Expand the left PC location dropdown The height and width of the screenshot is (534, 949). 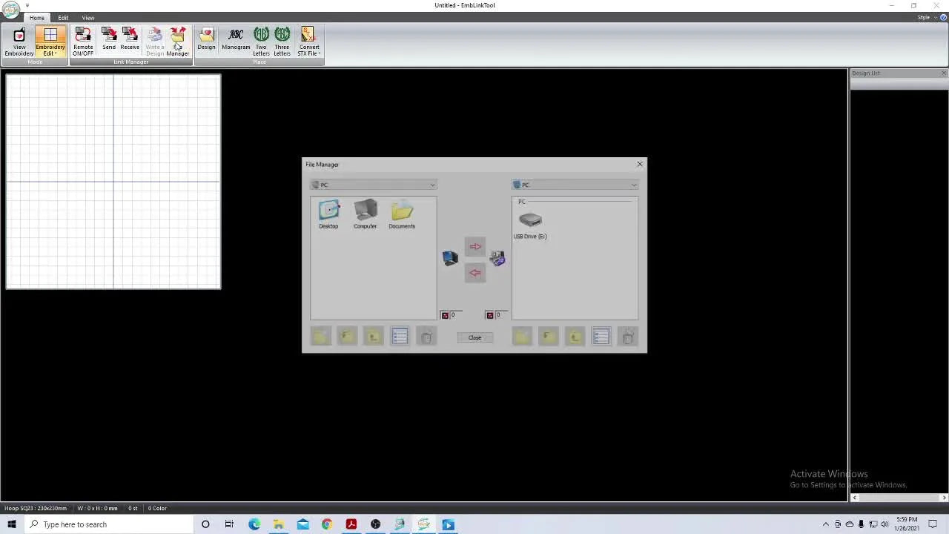(432, 185)
